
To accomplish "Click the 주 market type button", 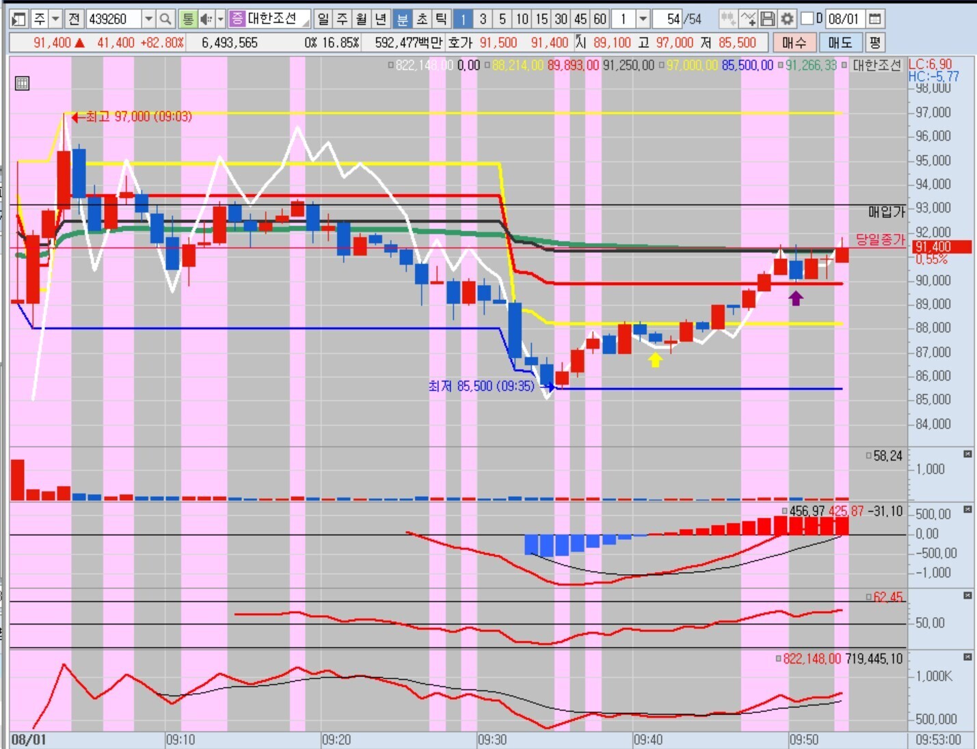I will [x=40, y=18].
